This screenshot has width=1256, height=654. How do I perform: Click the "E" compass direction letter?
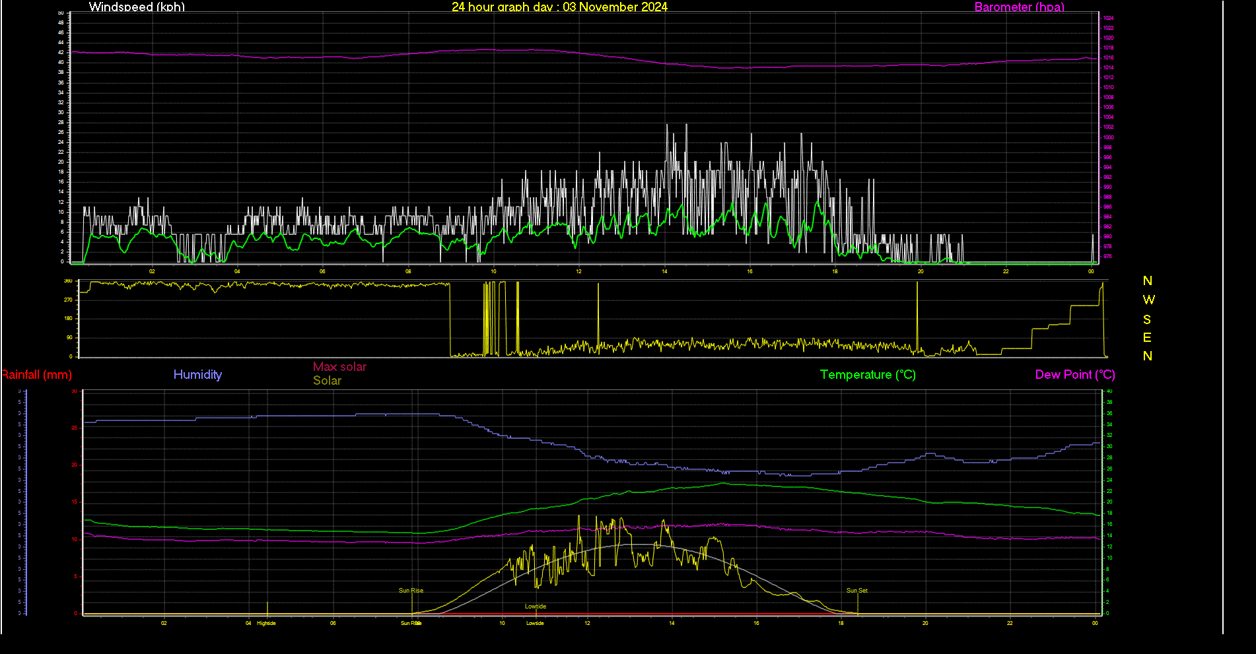(x=1147, y=338)
